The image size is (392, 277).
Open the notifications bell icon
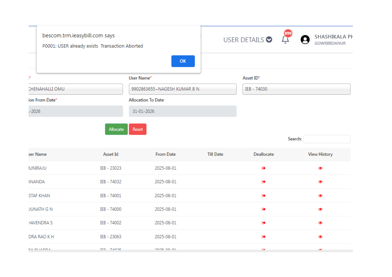pyautogui.click(x=285, y=40)
